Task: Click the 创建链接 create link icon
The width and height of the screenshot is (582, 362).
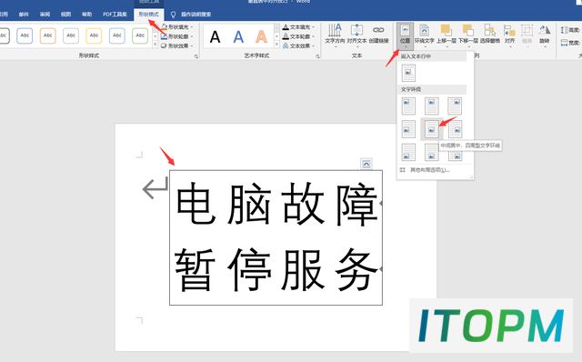Action: (378, 35)
